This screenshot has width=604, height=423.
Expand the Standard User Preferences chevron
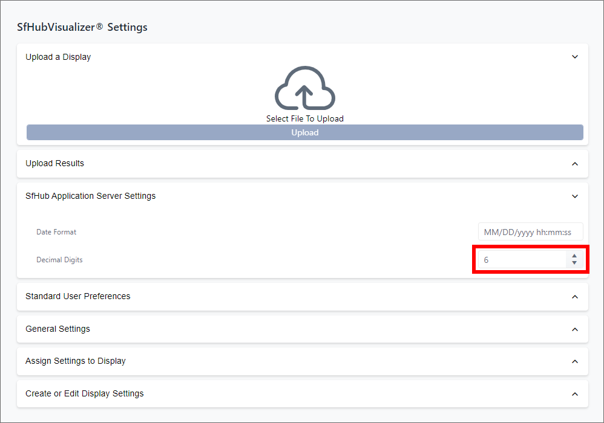tap(574, 297)
